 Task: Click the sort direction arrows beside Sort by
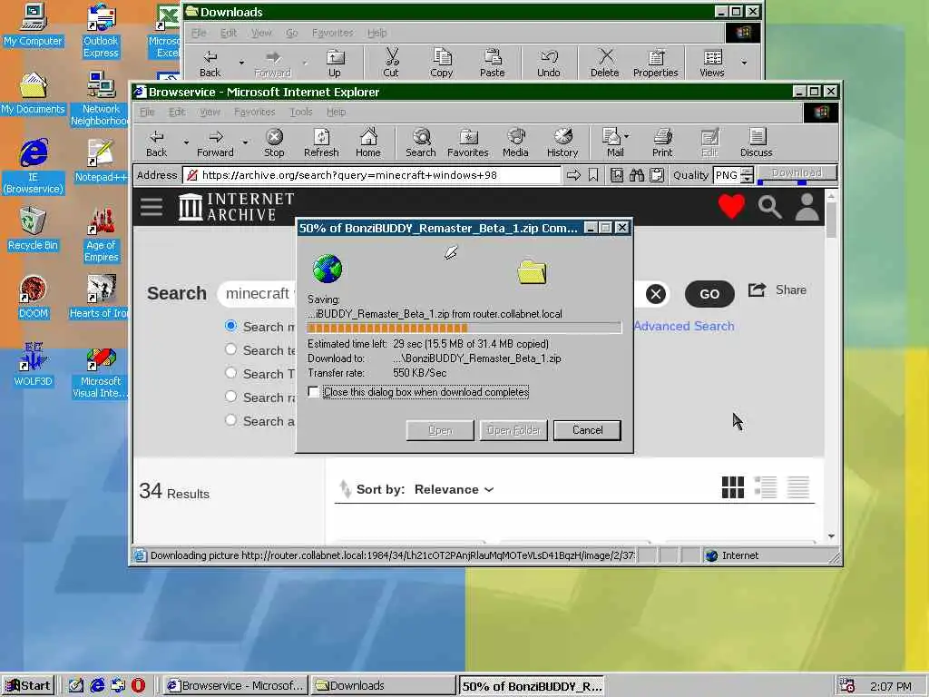345,489
